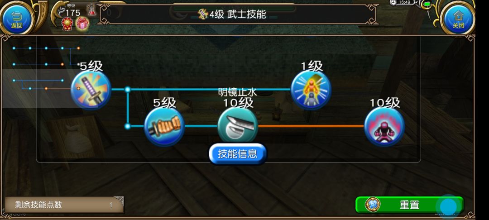This screenshot has width=489, height=220.
Task: Tap the skill tree minimap overview
Action: (46, 68)
